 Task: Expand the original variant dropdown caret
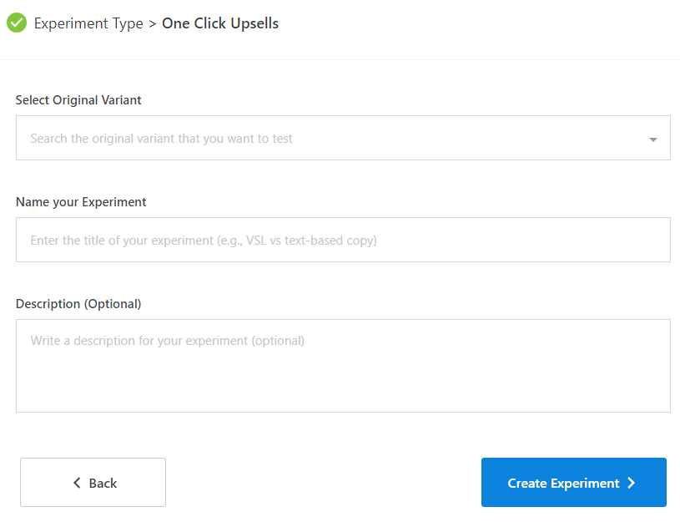[x=652, y=139]
